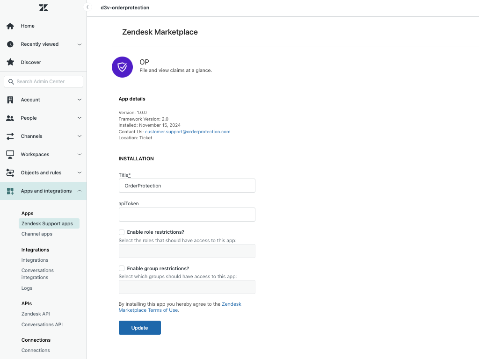Click the Discover star icon
Screen dimensions: 479x359
[x=10, y=62]
